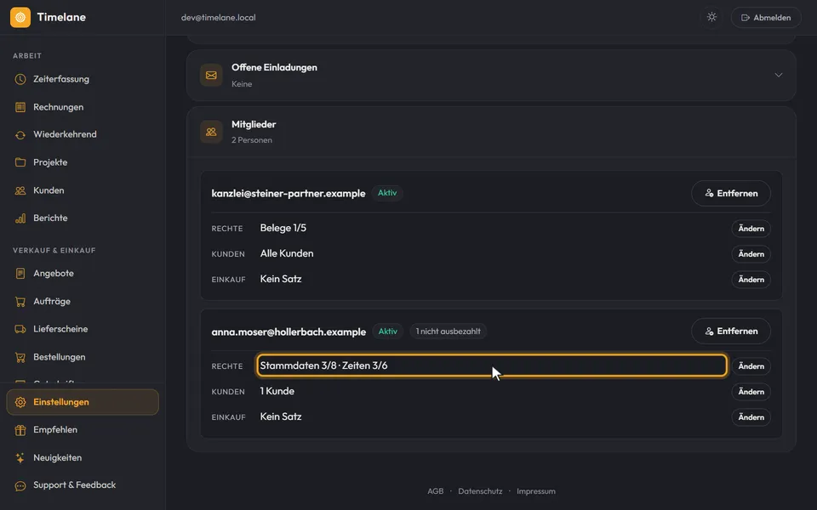The width and height of the screenshot is (817, 510).
Task: Click the Zeiterfassung clock icon
Action: pos(20,79)
